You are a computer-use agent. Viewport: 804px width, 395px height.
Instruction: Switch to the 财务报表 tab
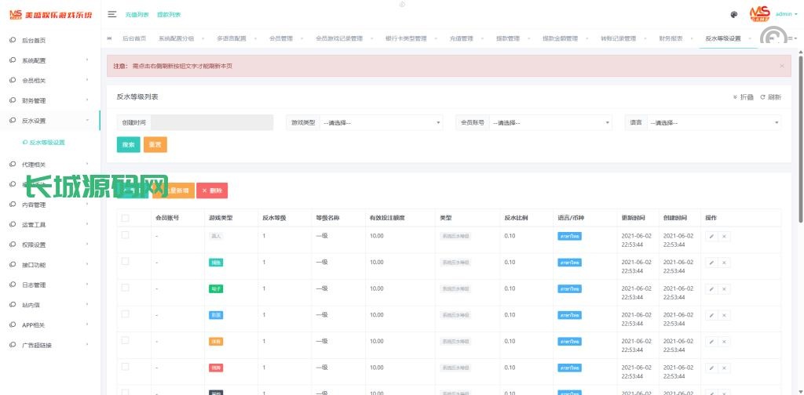pyautogui.click(x=670, y=38)
